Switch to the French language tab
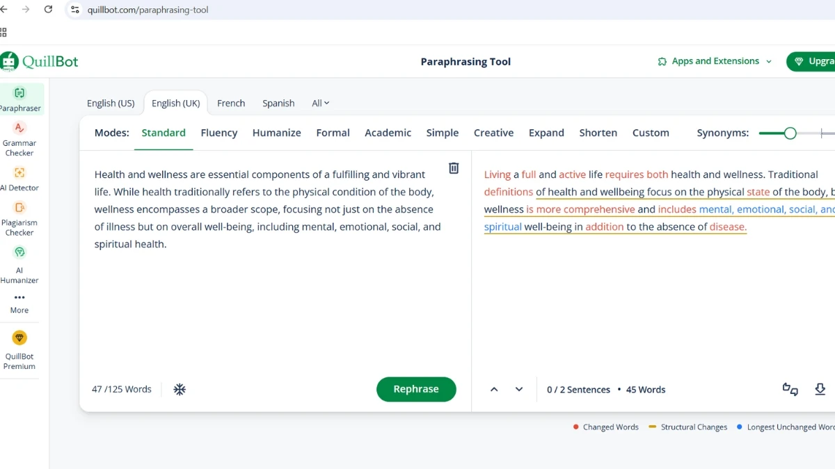 (x=231, y=103)
